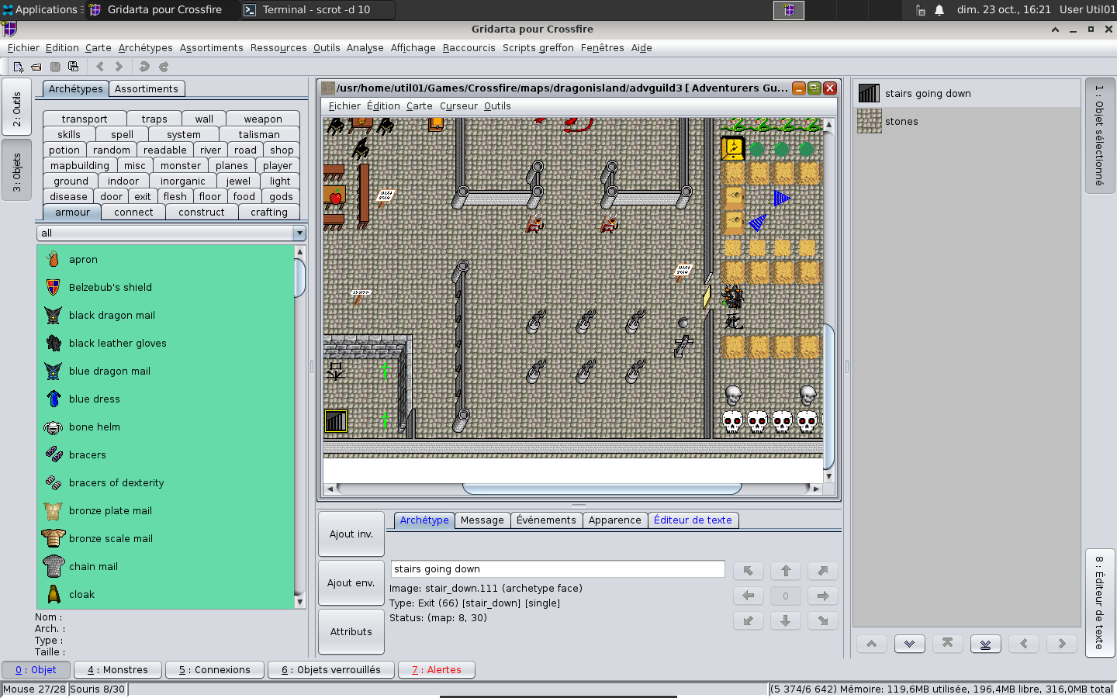The height and width of the screenshot is (698, 1117).
Task: Click the Ajout inv. button
Action: coord(351,534)
